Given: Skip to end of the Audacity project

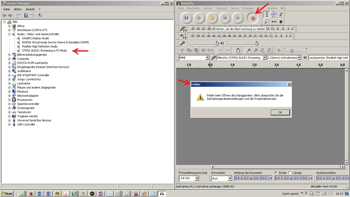Looking at the screenshot, I should tap(238, 18).
